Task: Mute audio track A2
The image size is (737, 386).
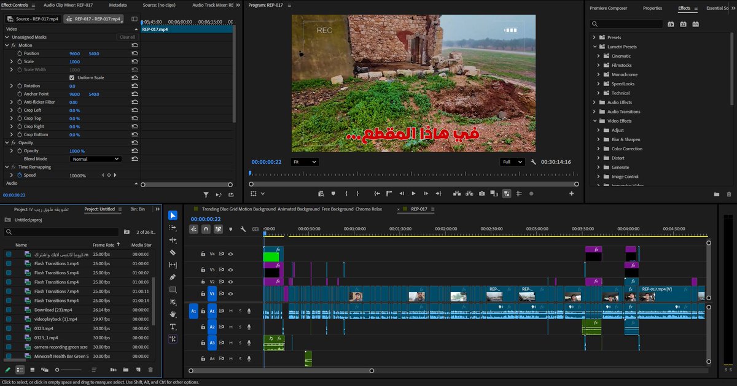Action: [x=231, y=327]
